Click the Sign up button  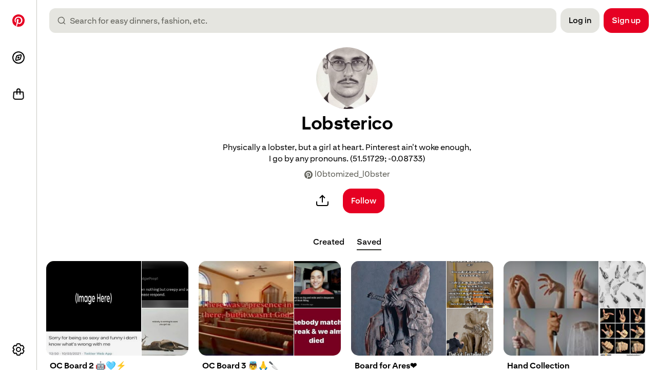click(626, 21)
